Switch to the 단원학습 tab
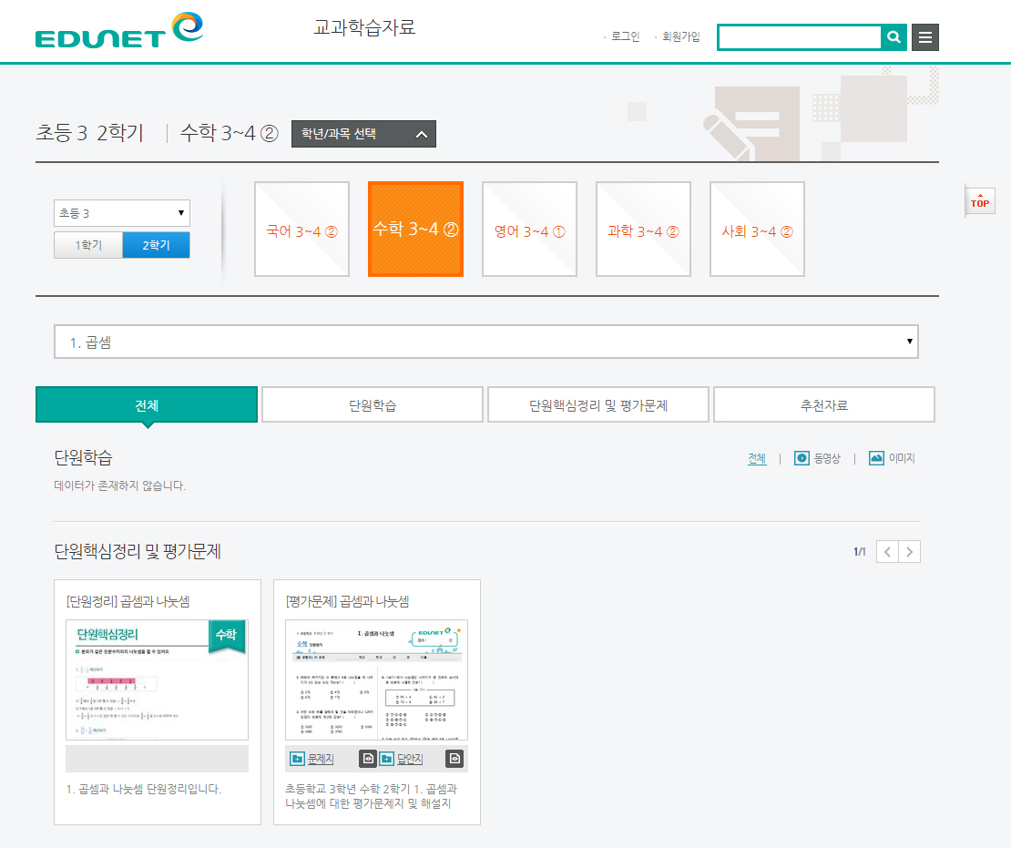This screenshot has width=1011, height=848. click(372, 405)
